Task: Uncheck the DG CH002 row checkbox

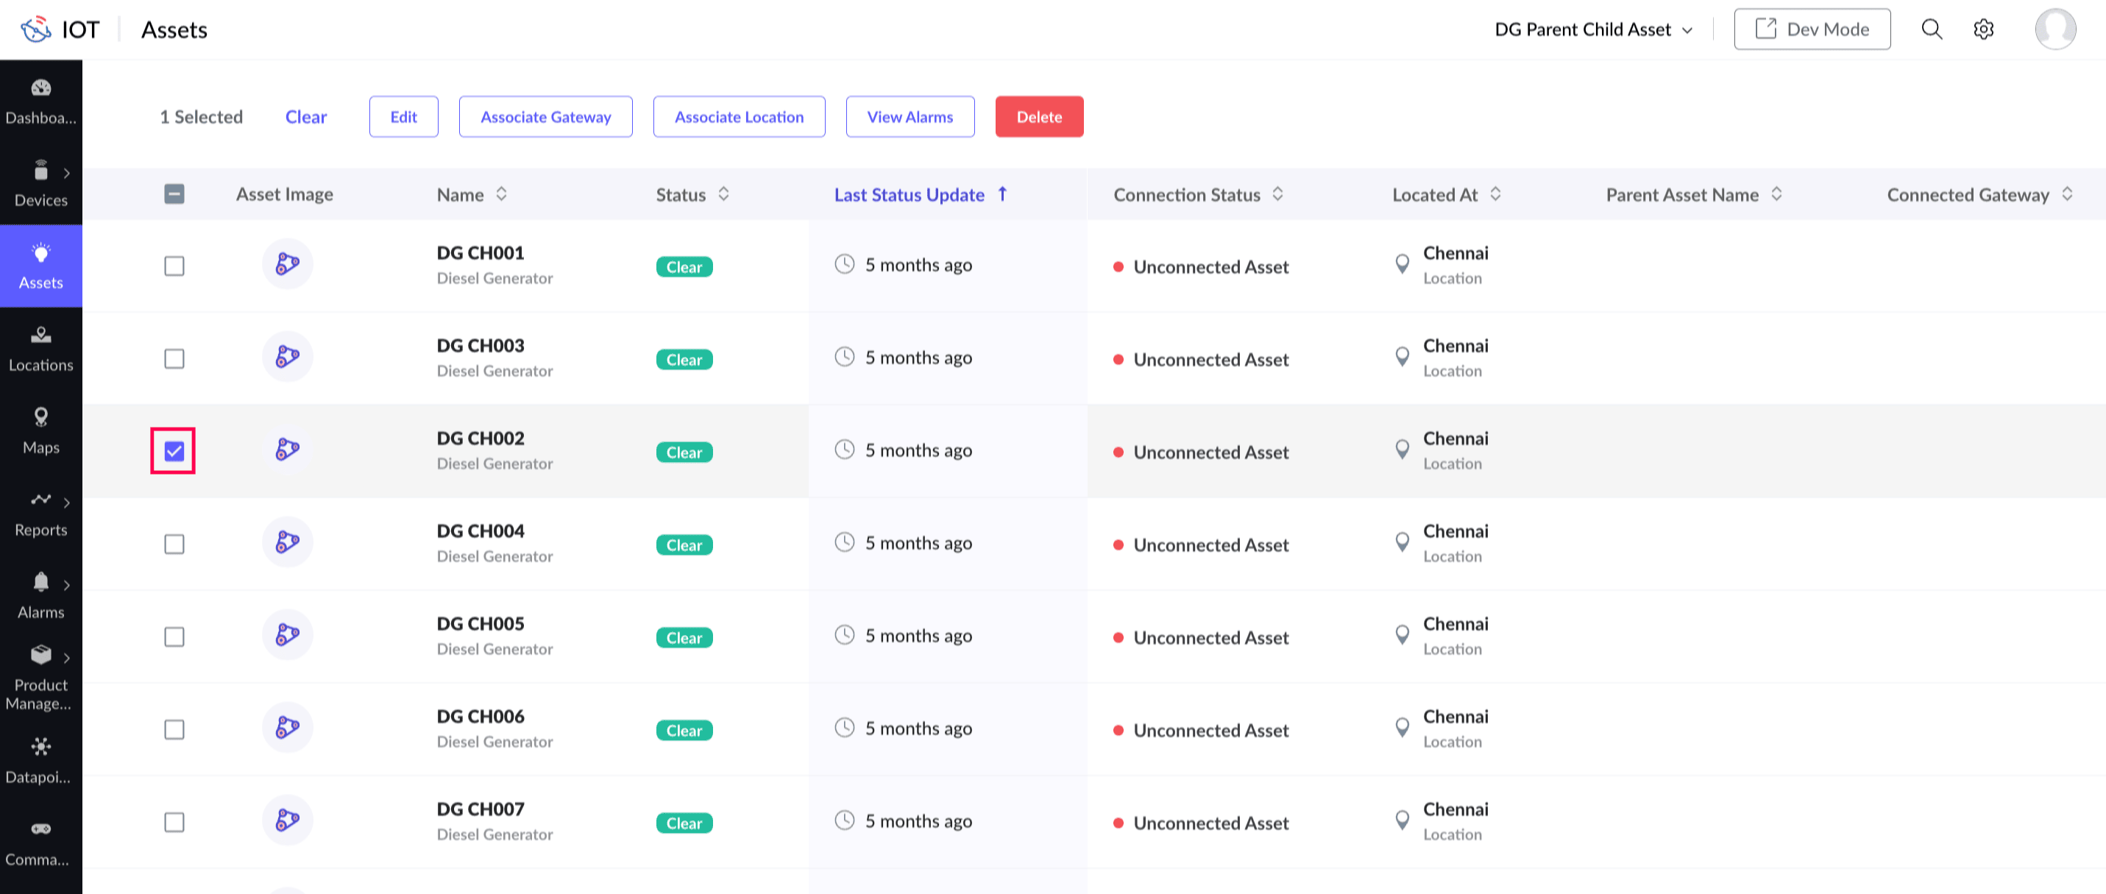Action: [174, 451]
